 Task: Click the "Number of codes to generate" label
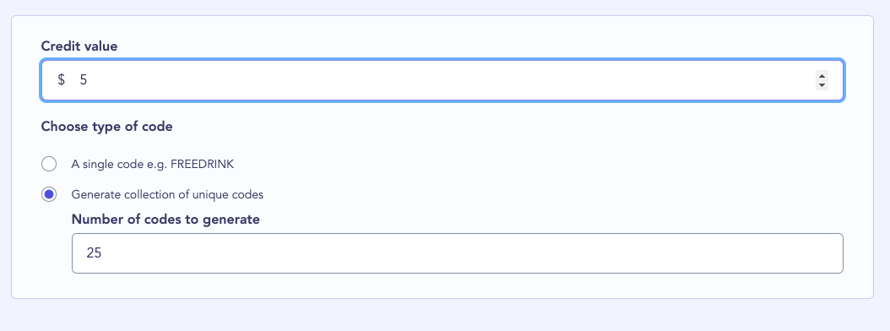(x=166, y=220)
